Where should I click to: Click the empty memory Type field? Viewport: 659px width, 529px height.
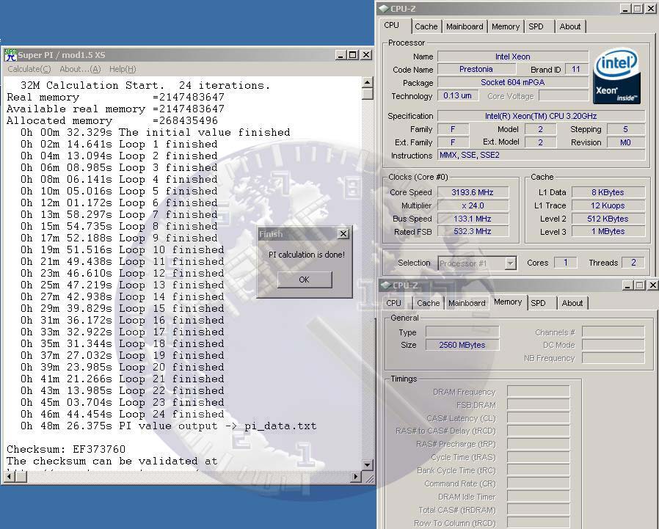(x=462, y=332)
